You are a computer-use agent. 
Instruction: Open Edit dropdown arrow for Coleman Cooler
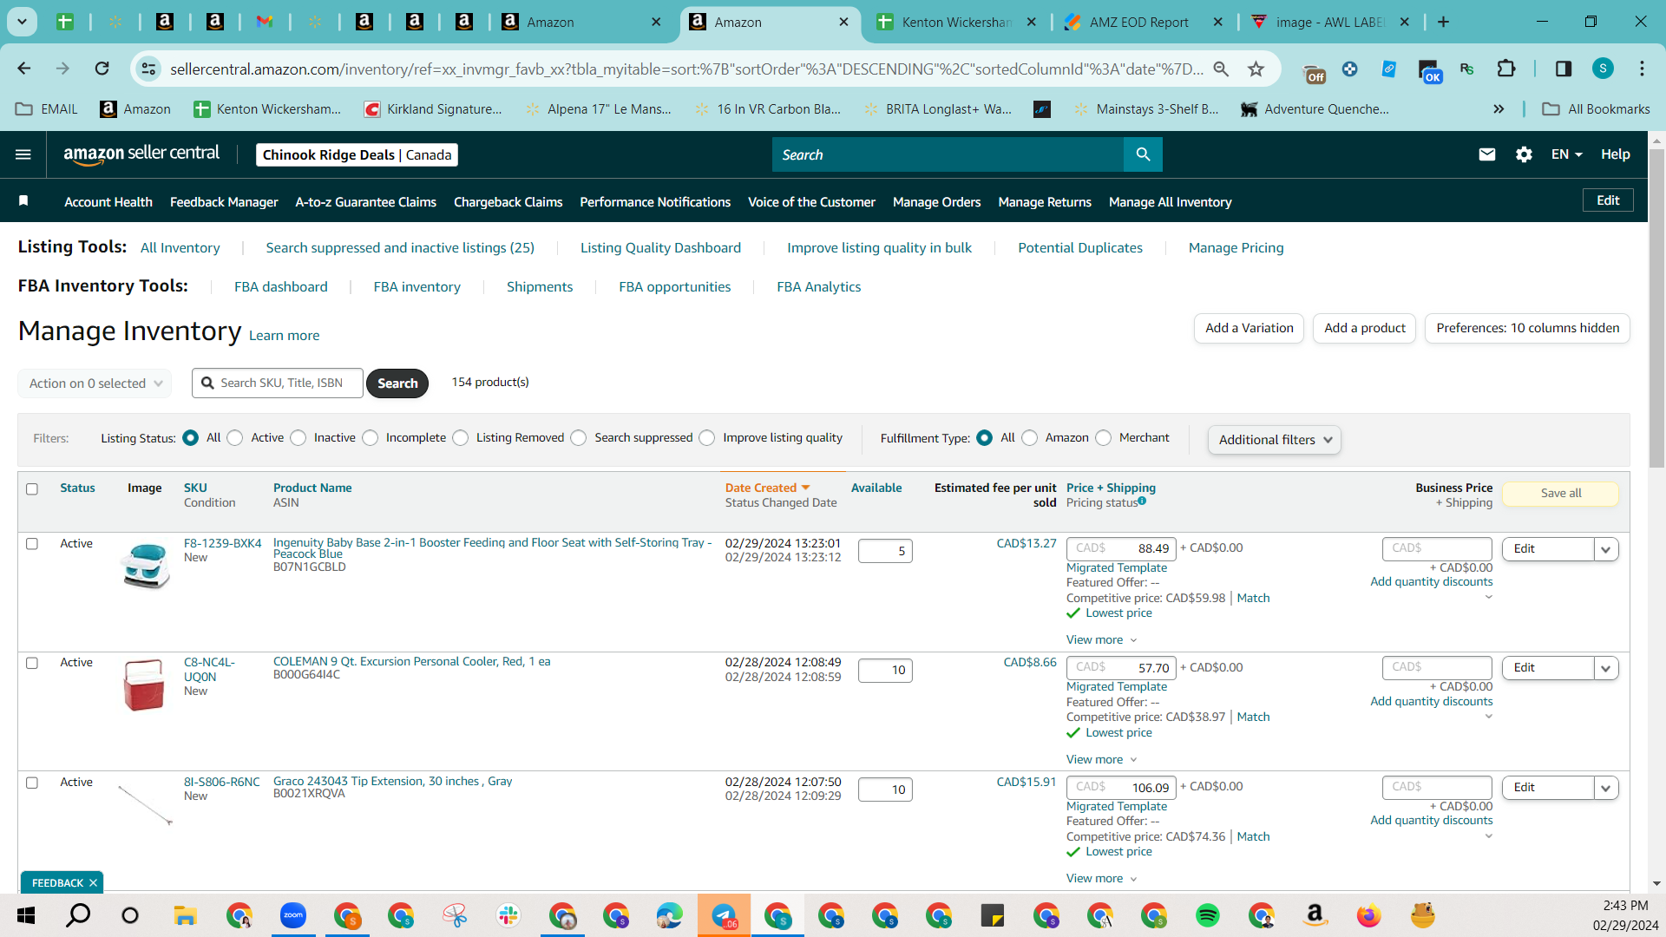click(x=1606, y=668)
